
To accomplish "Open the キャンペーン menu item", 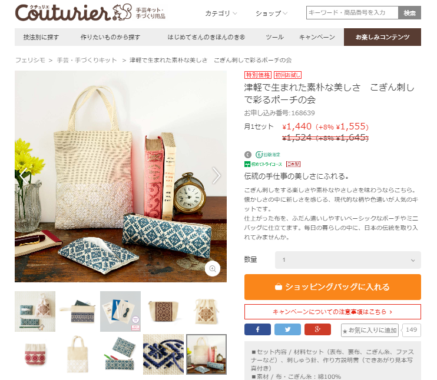I will tap(317, 37).
